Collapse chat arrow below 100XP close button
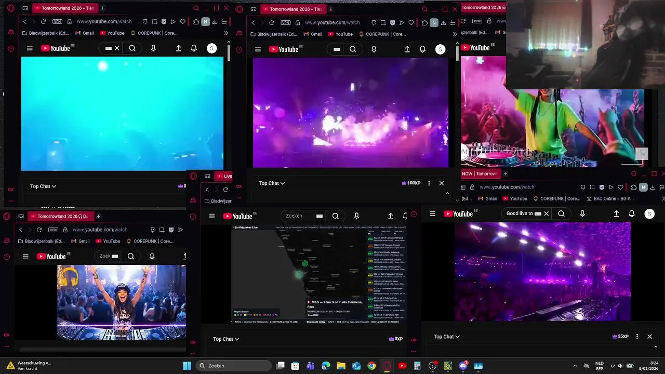This screenshot has width=665, height=374. [x=447, y=193]
